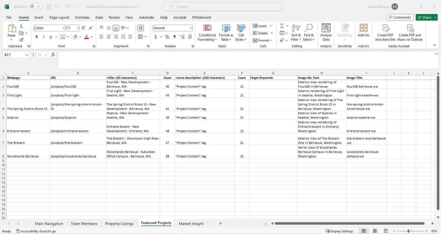The height and width of the screenshot is (234, 441).
Task: Toggle AutoSave switch on
Action: (x=36, y=7)
